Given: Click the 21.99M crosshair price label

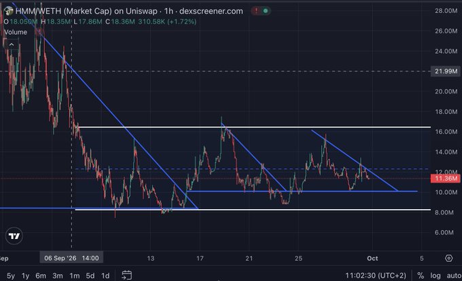Looking at the screenshot, I should [446, 71].
